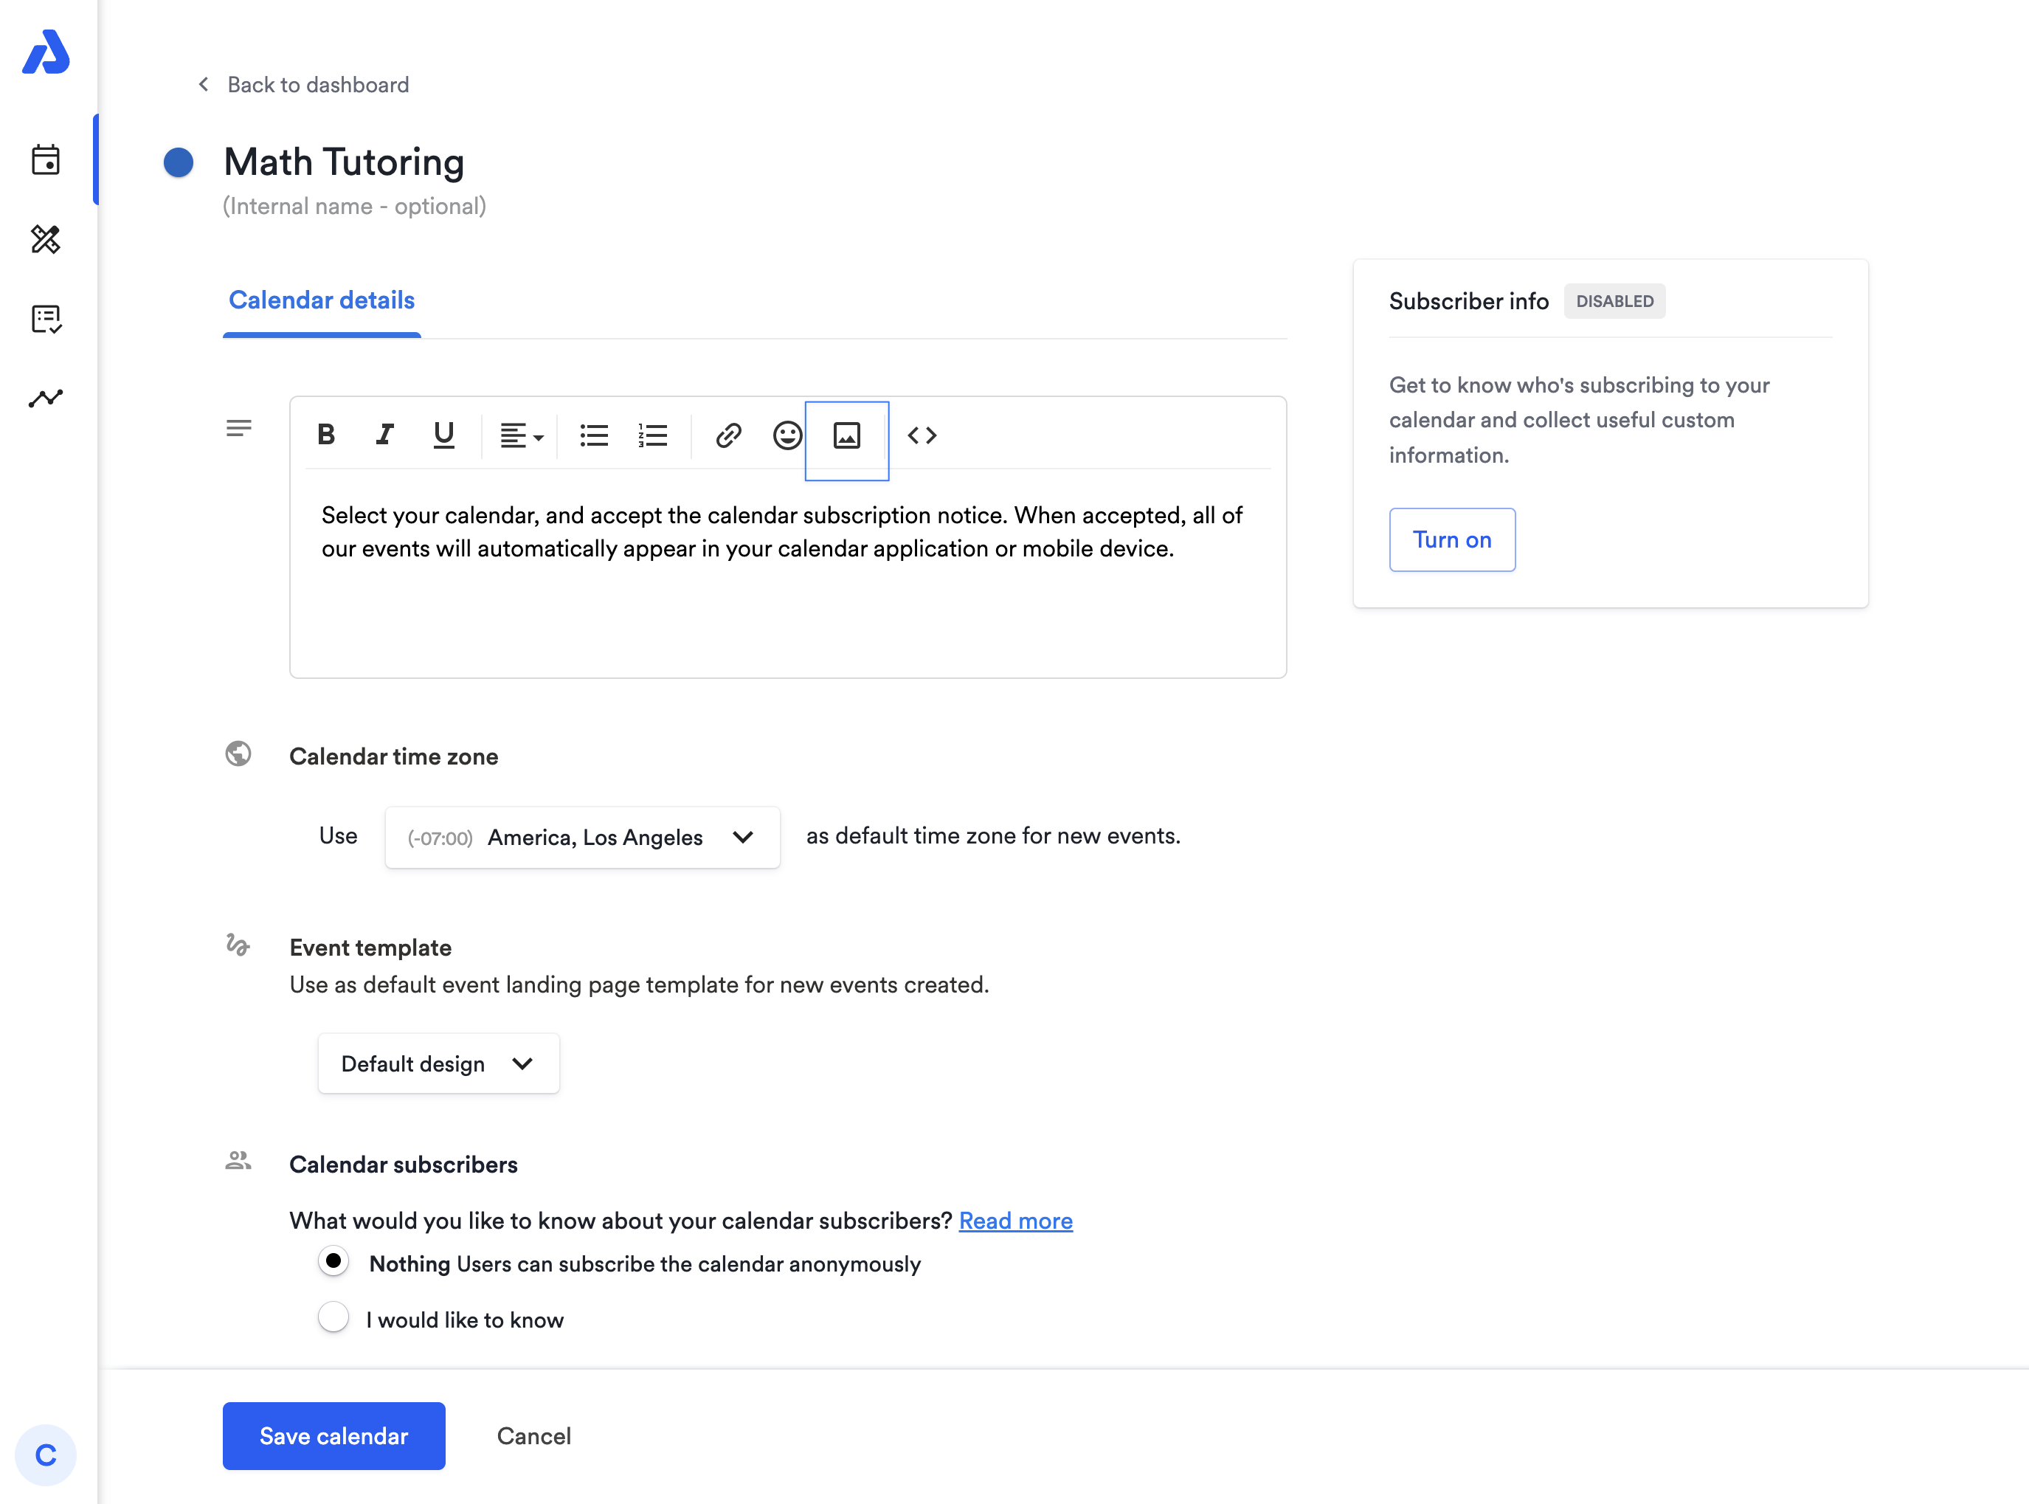2029x1504 pixels.
Task: Insert a bulleted list
Action: click(593, 435)
